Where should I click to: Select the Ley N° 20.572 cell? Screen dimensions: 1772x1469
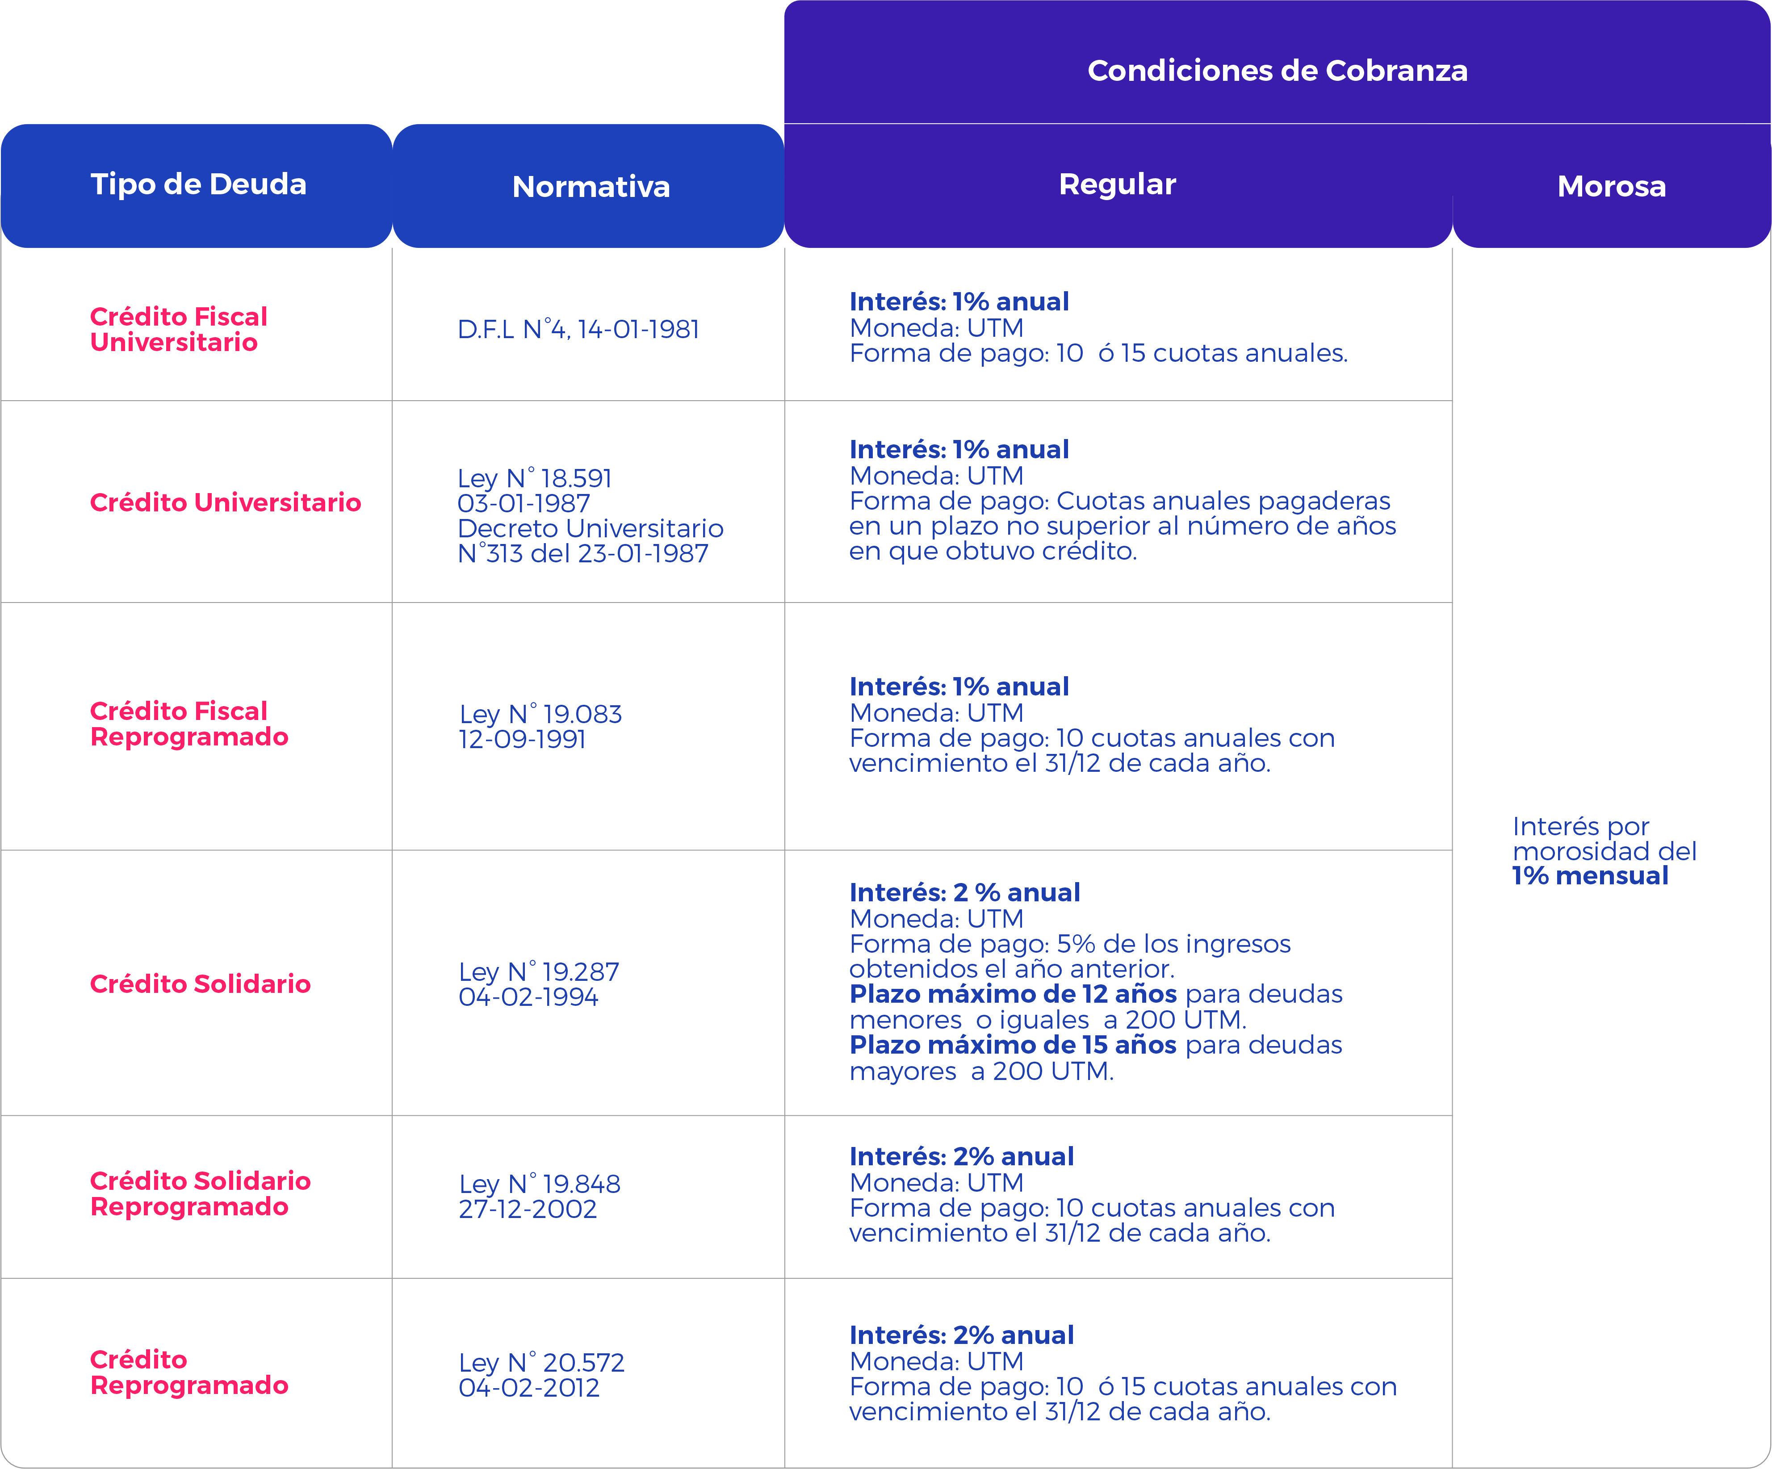point(541,1374)
